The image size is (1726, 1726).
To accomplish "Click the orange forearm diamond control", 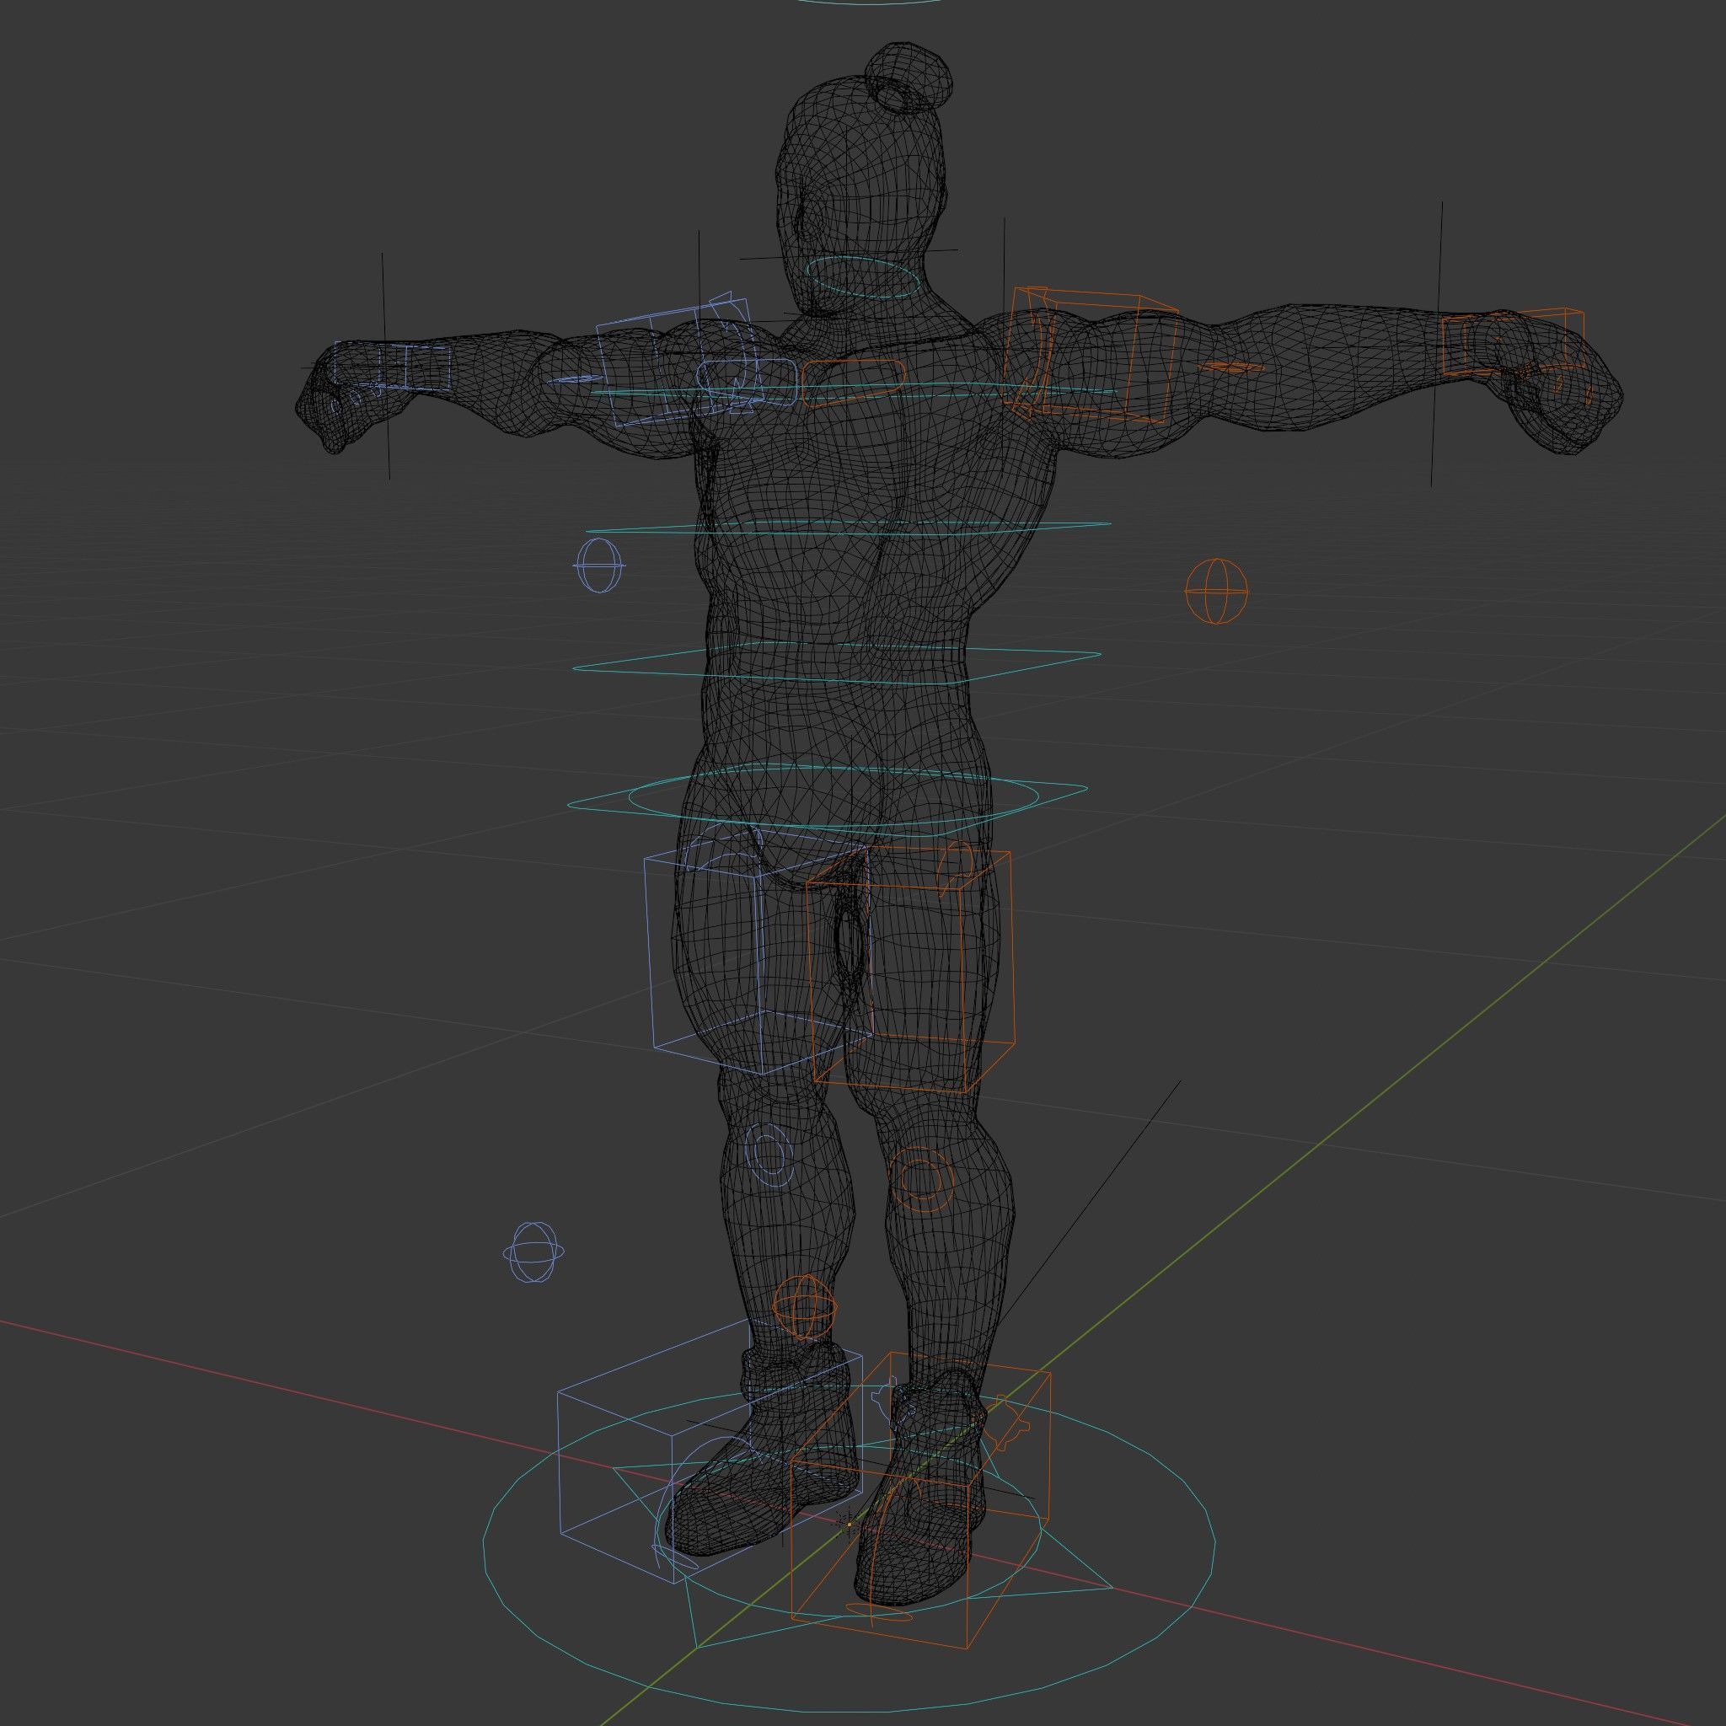I will click(1230, 367).
